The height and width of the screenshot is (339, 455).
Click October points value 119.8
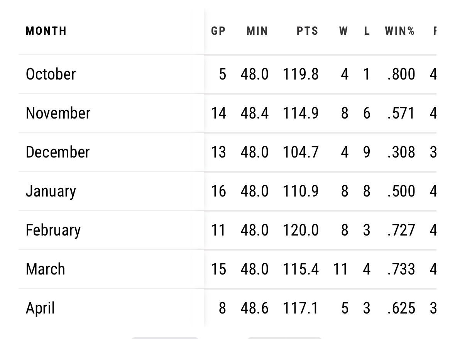point(301,74)
